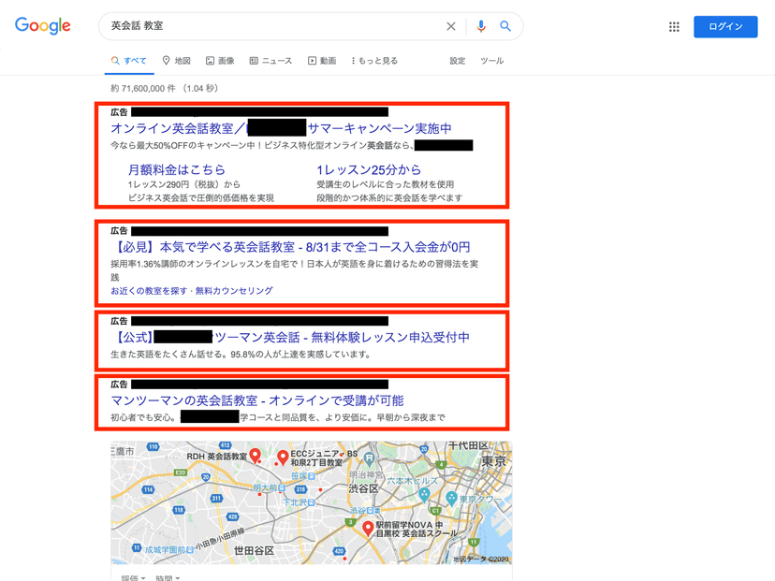Clear the search box with the X icon
Screen dimensions: 775x581
(451, 26)
